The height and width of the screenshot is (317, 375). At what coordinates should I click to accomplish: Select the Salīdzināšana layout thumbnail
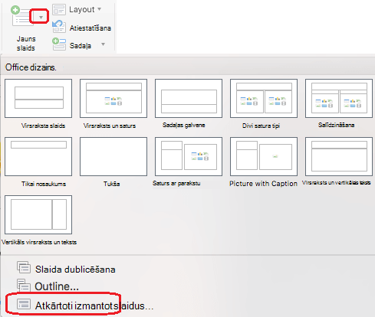(339, 98)
